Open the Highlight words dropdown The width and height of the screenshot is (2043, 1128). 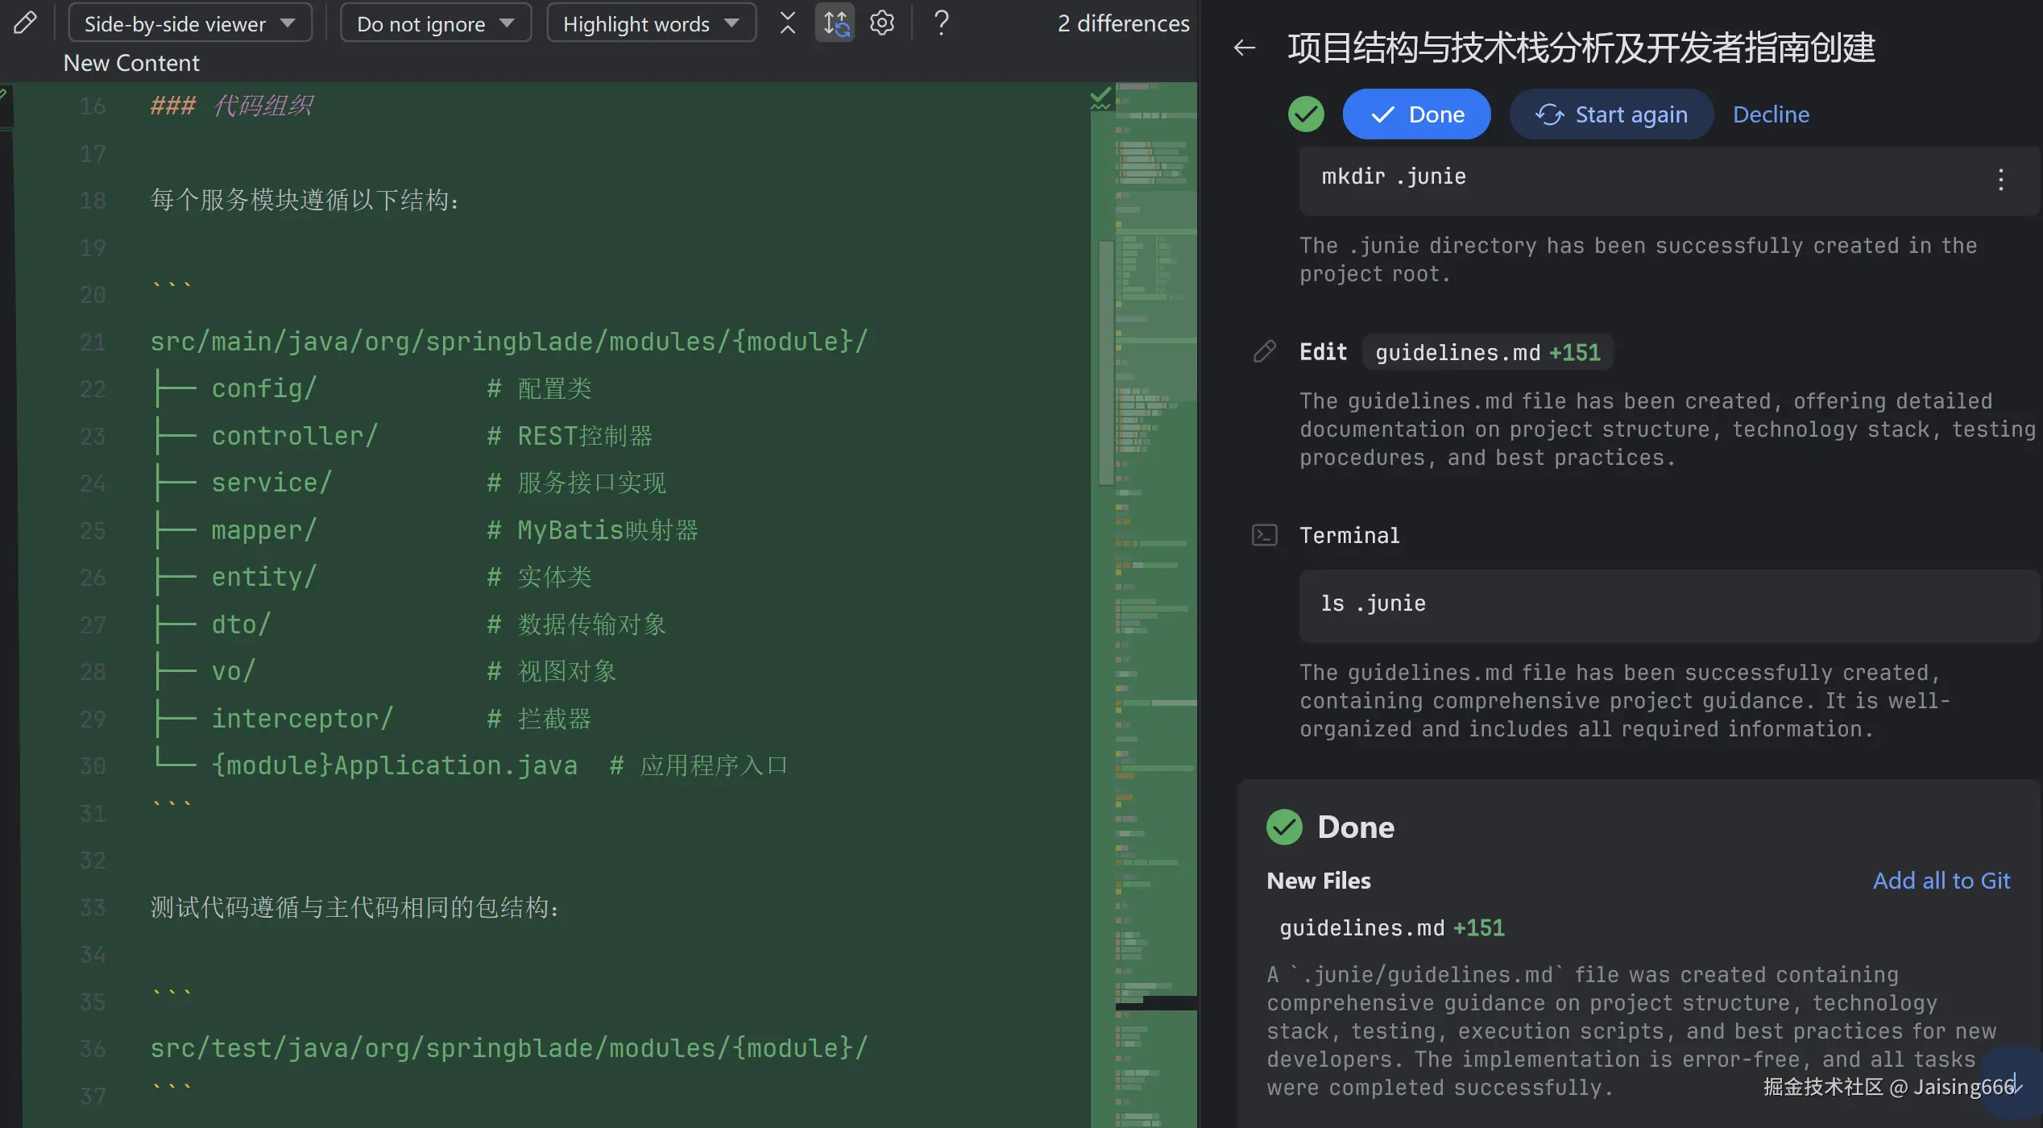[x=651, y=23]
